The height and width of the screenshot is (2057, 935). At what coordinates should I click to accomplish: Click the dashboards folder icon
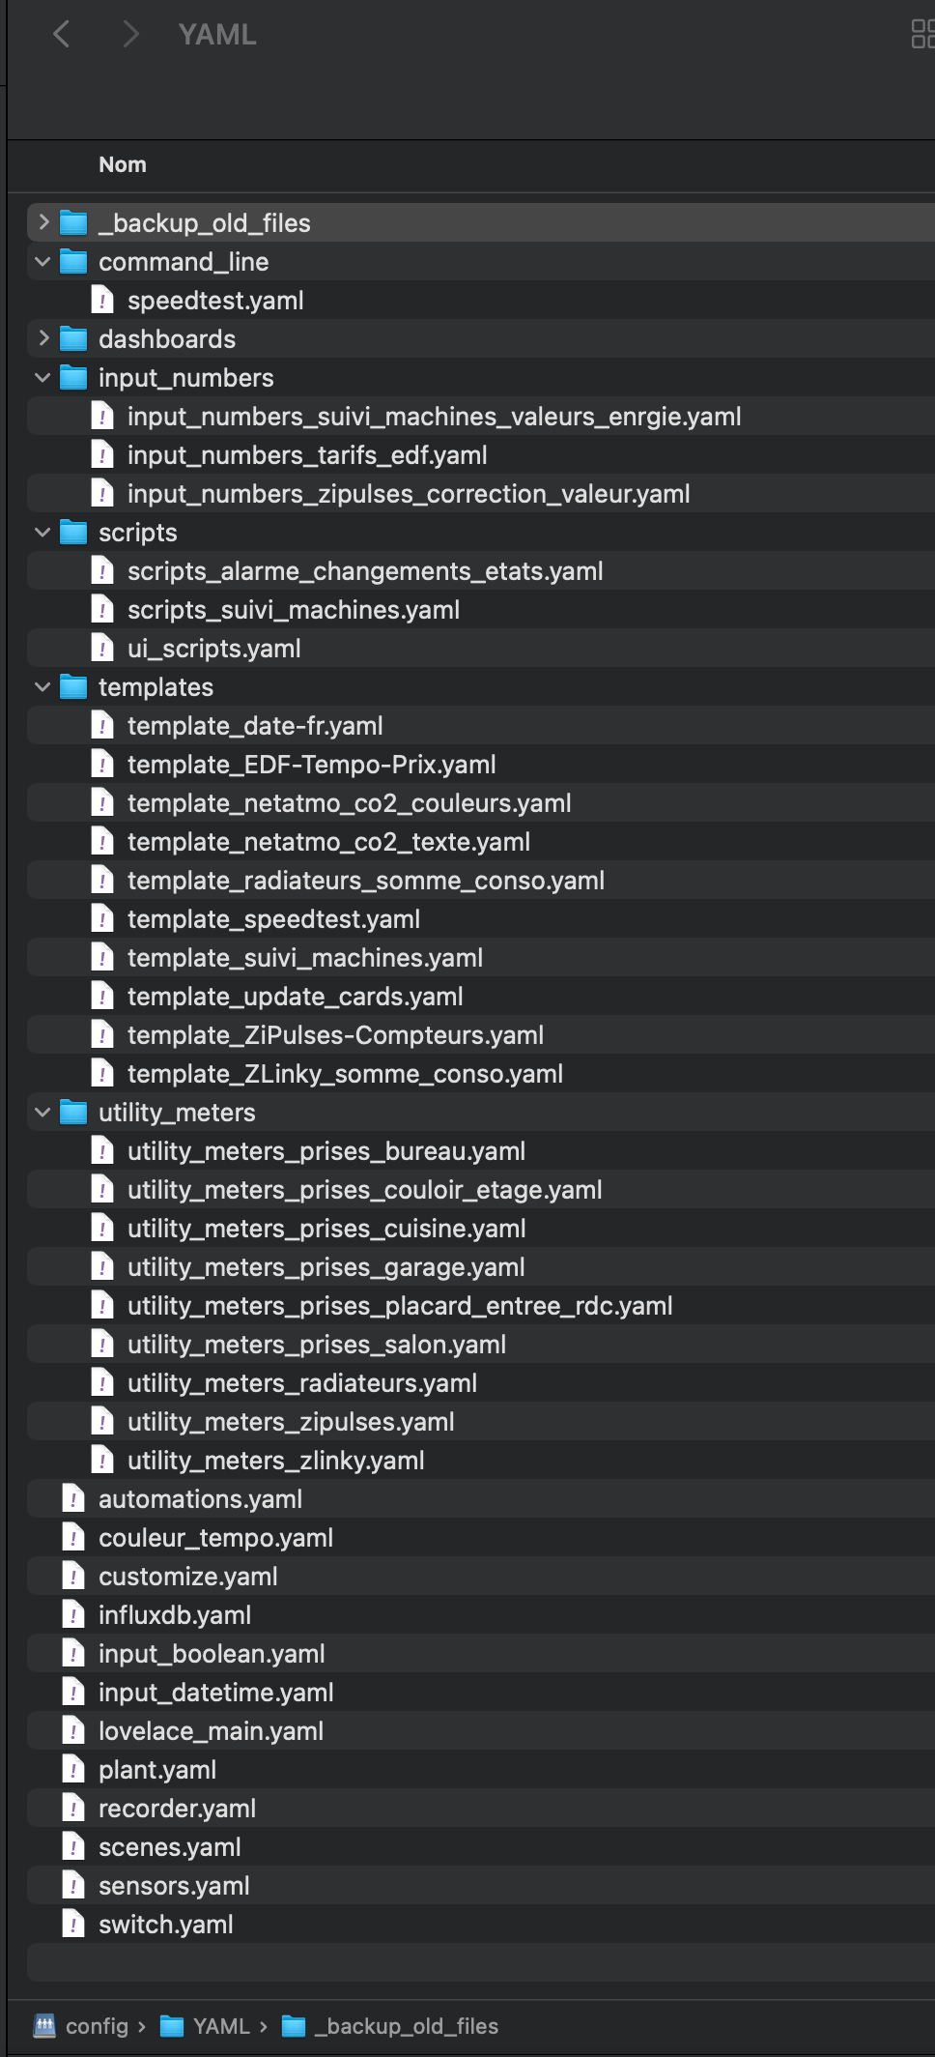(x=73, y=339)
